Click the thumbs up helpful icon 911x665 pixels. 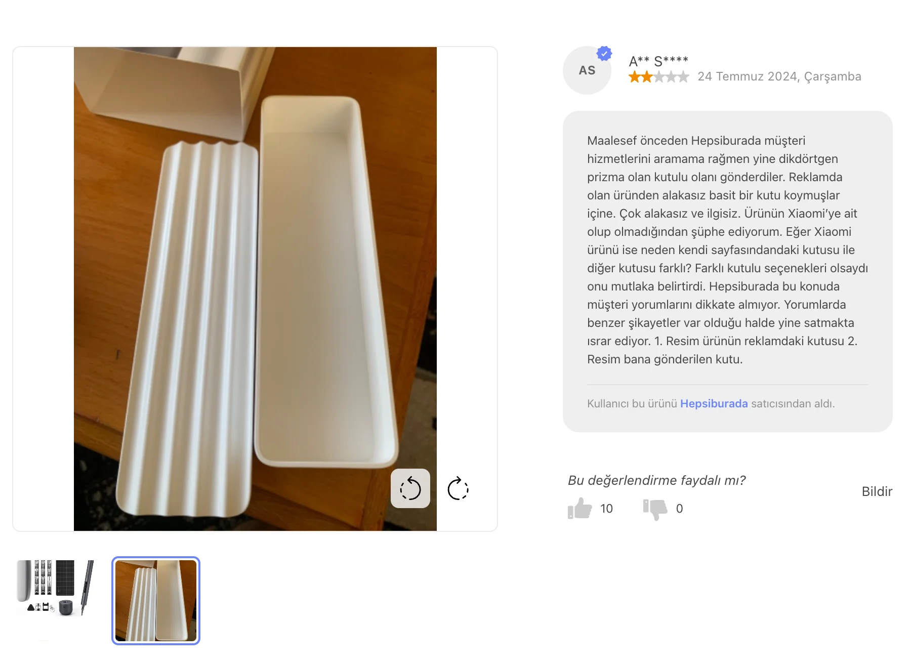click(580, 508)
